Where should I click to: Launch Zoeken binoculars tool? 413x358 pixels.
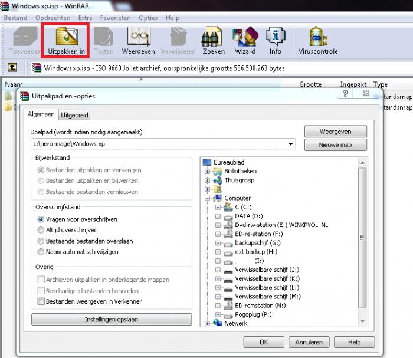[x=213, y=37]
